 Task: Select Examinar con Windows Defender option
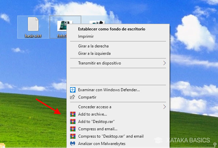[x=109, y=90]
